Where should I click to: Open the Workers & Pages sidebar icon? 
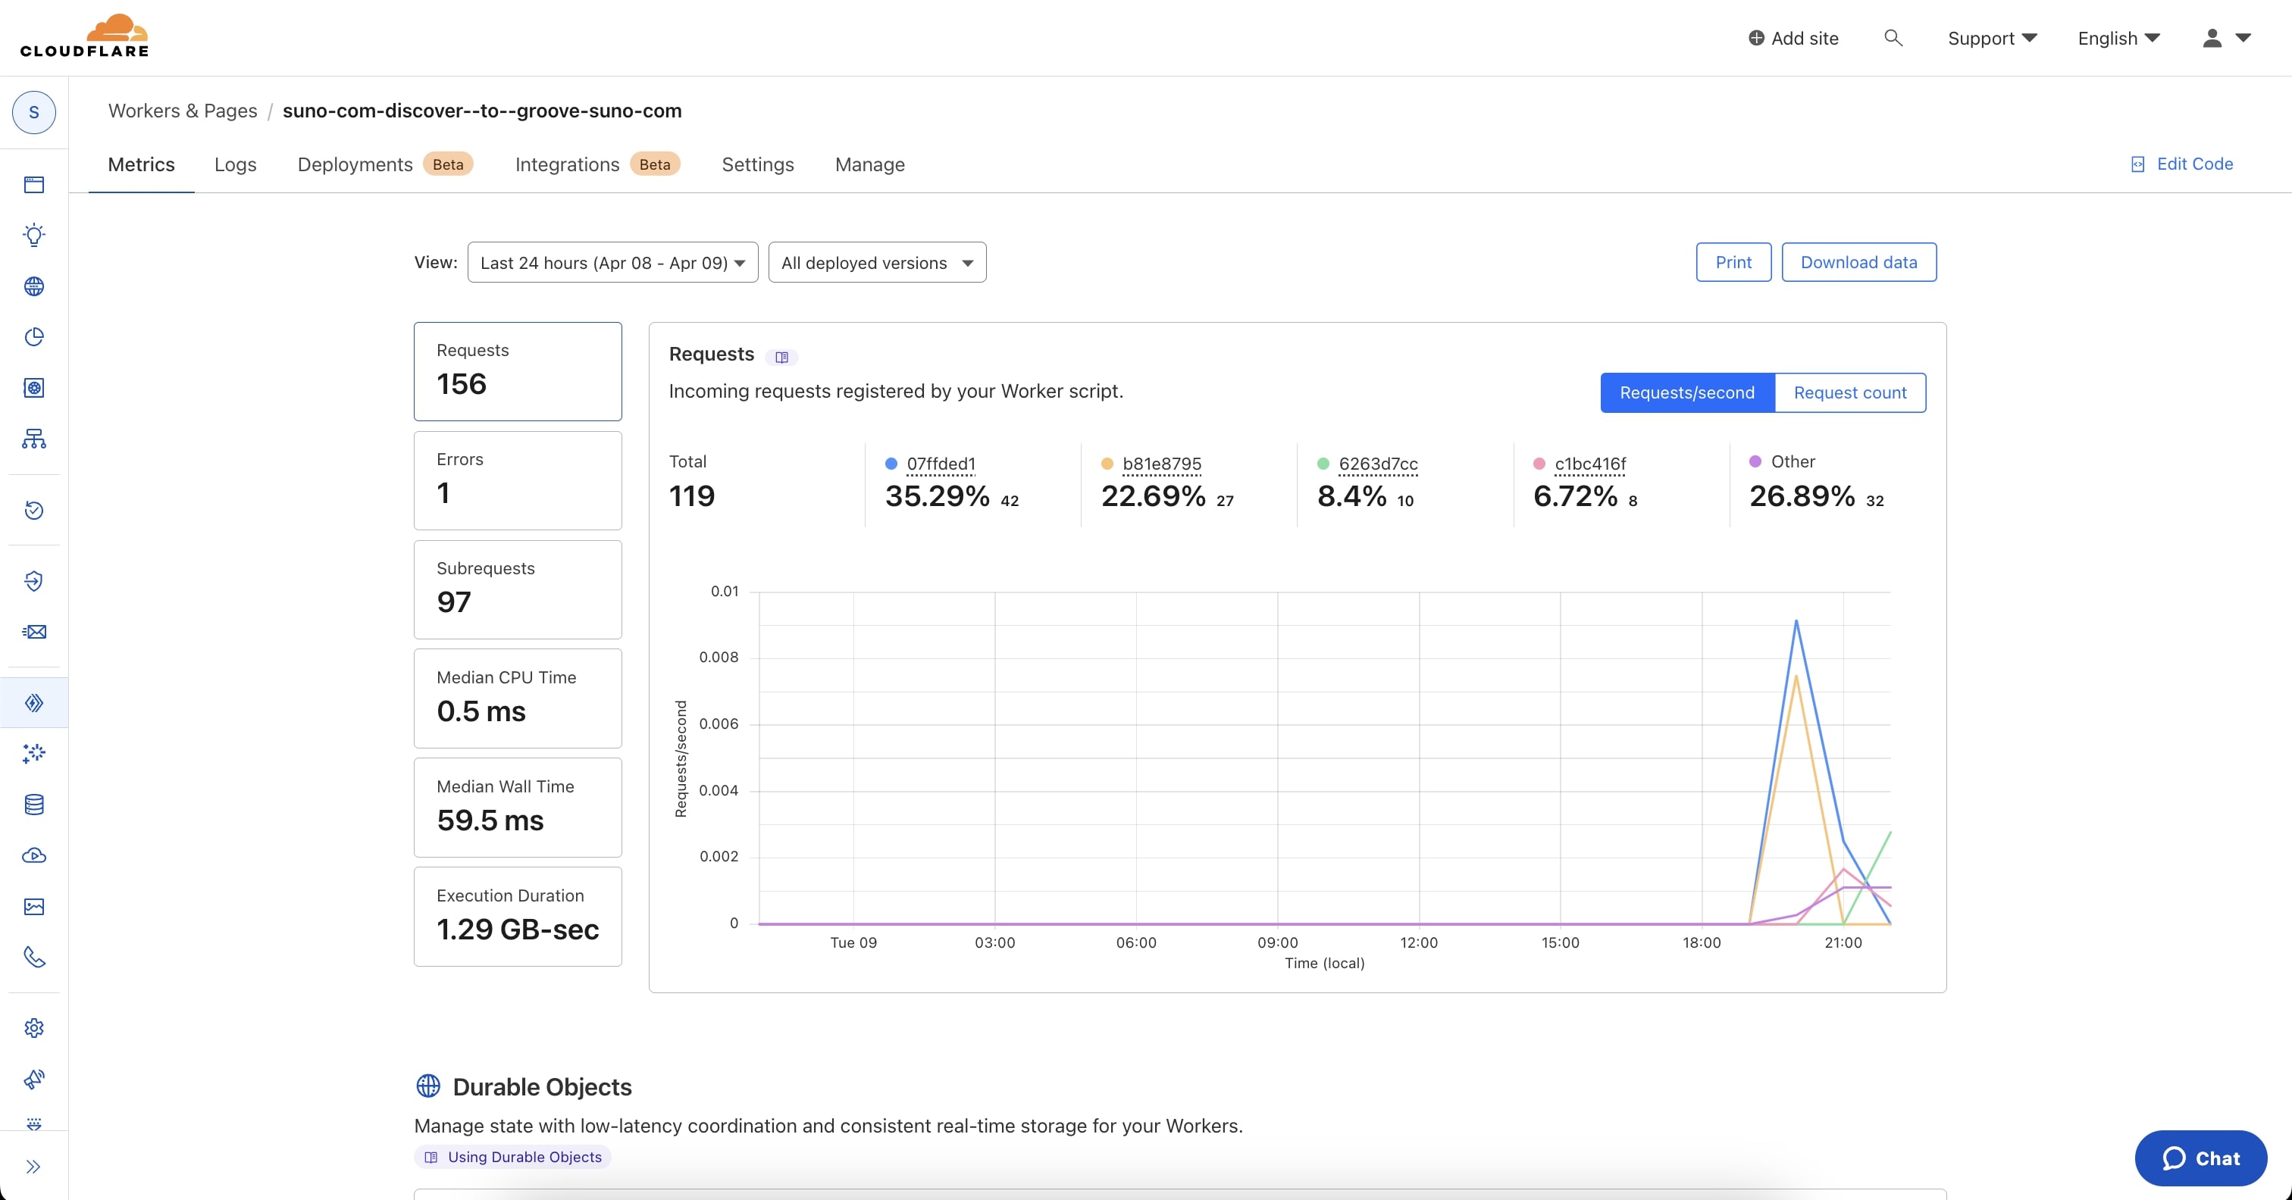click(x=34, y=703)
